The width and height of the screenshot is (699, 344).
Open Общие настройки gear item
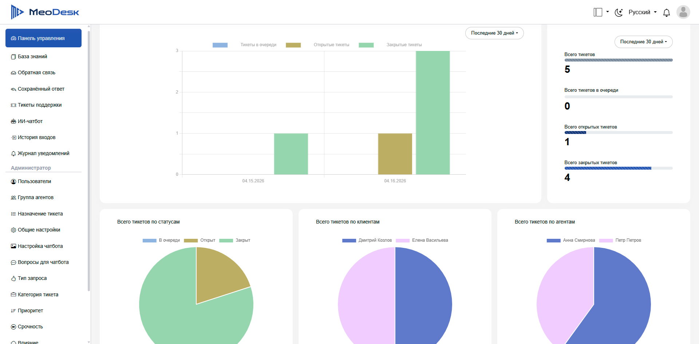point(39,230)
